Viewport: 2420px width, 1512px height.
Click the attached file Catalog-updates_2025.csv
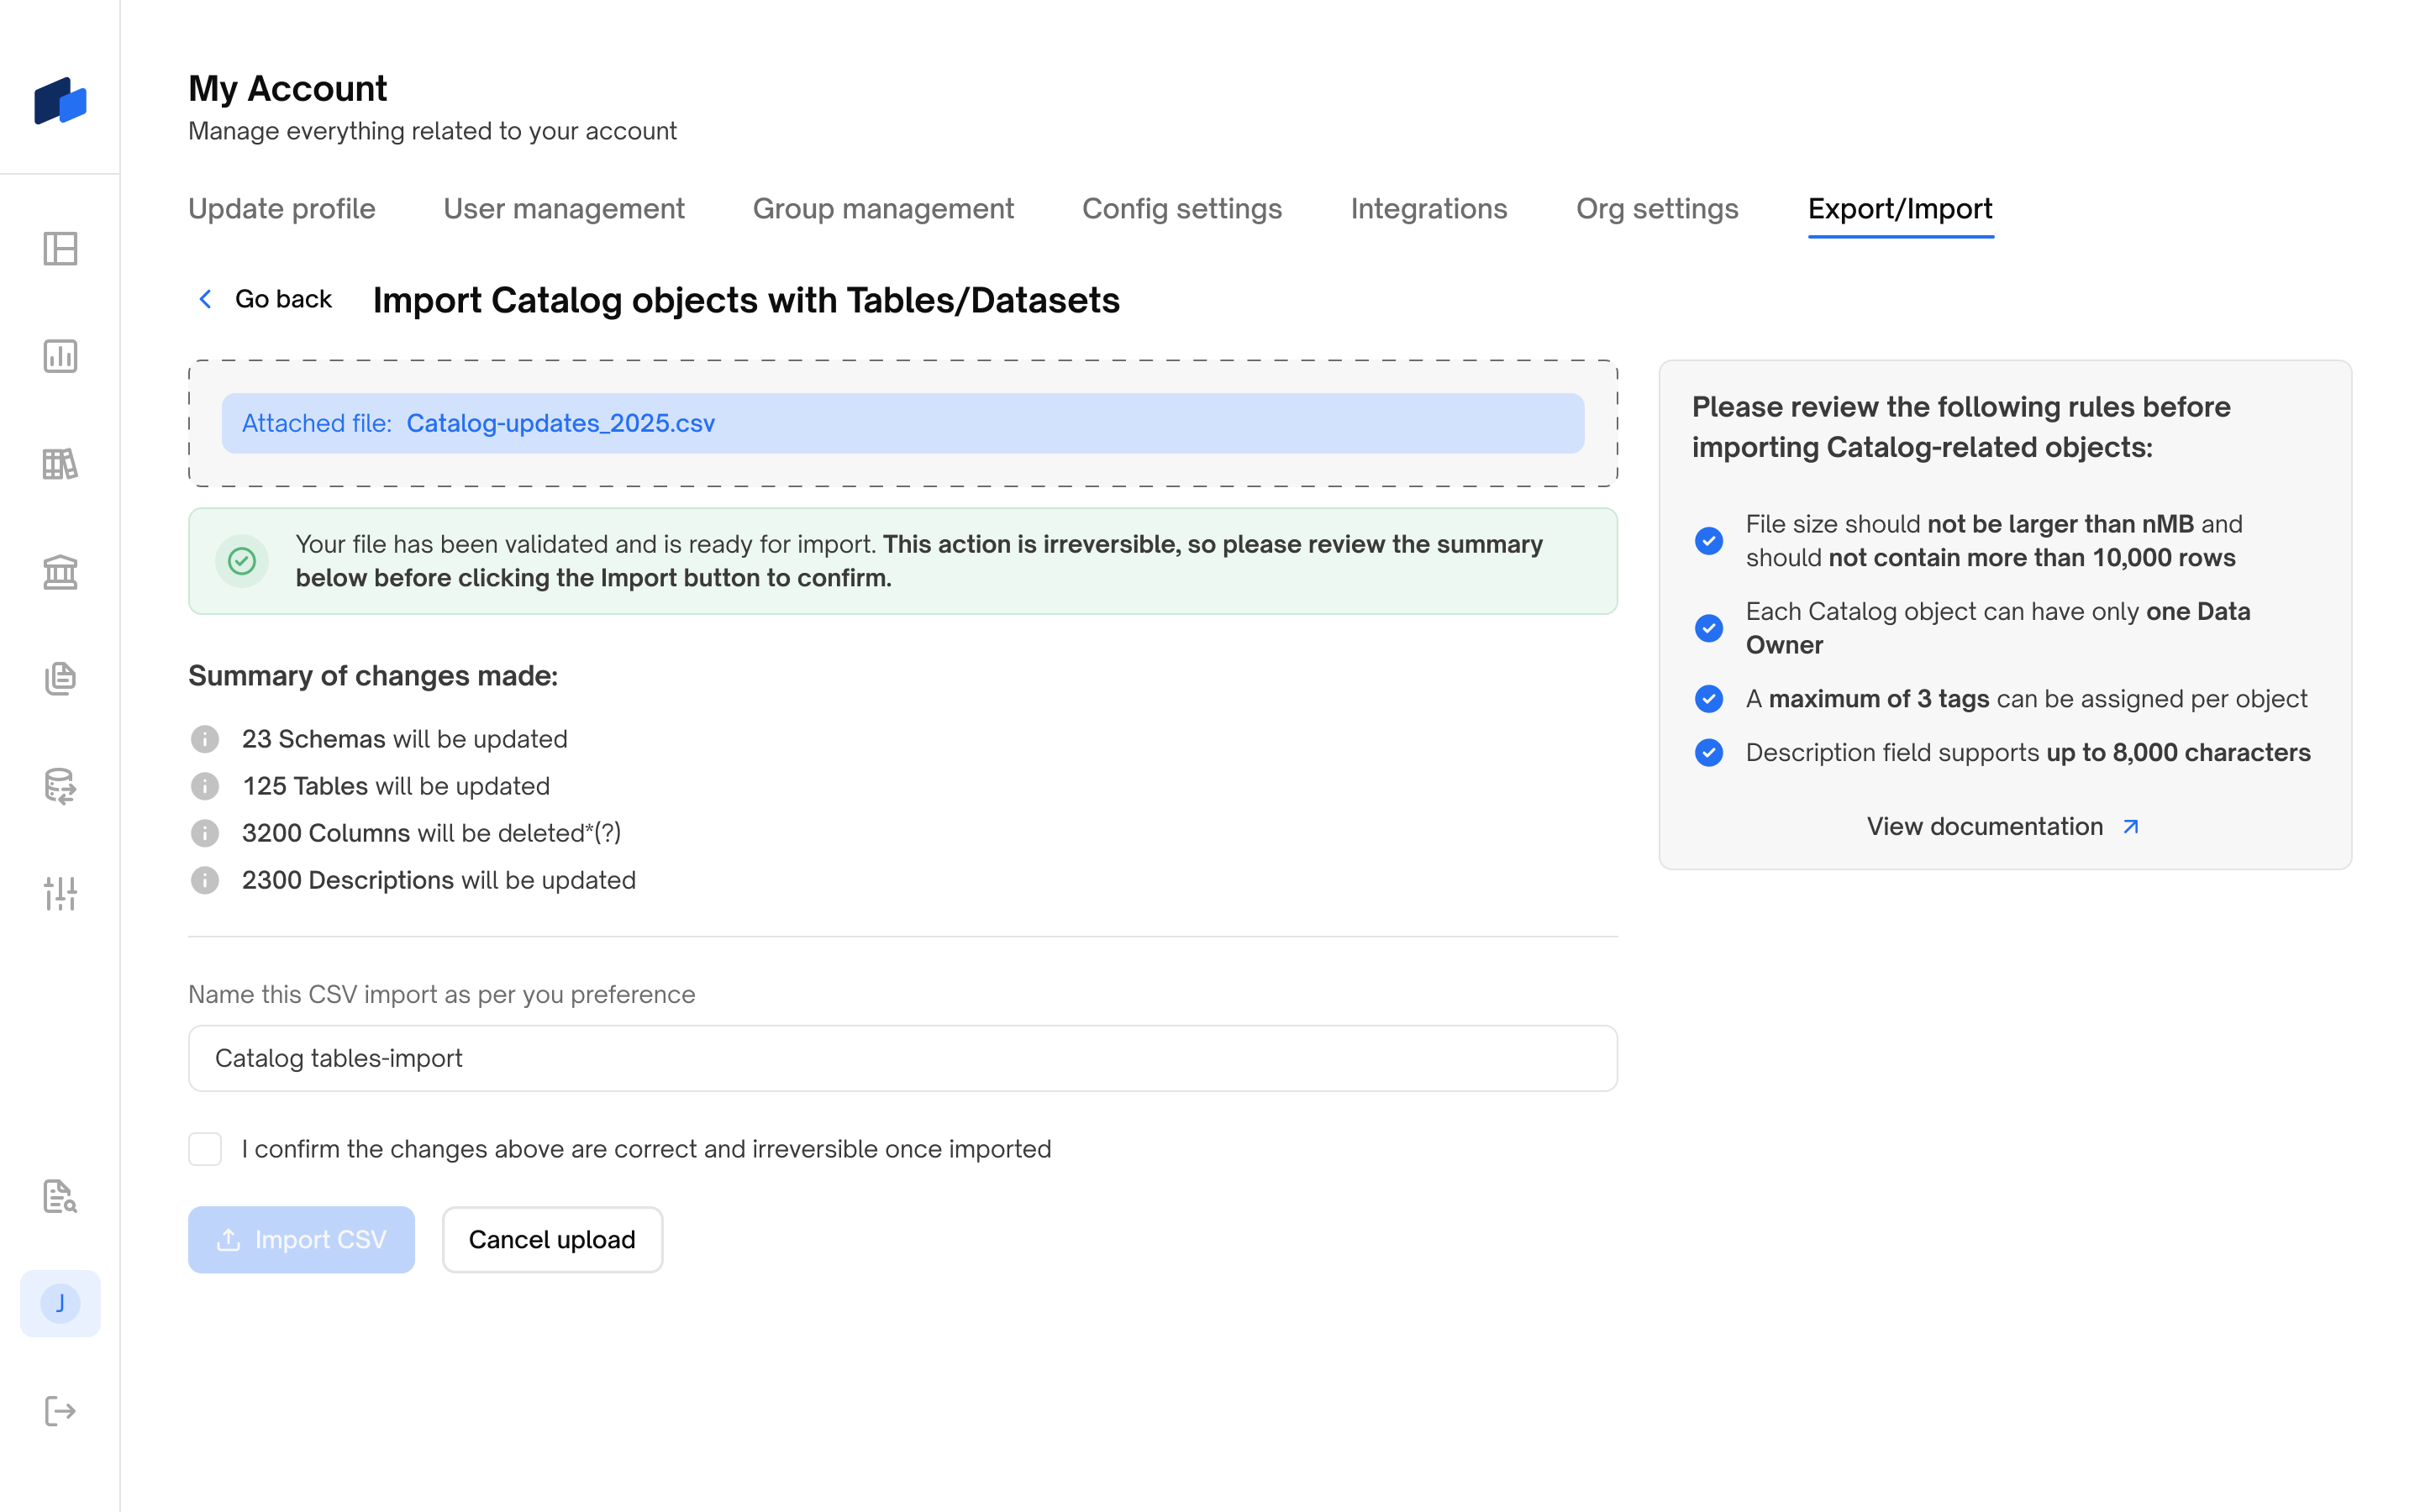(560, 423)
